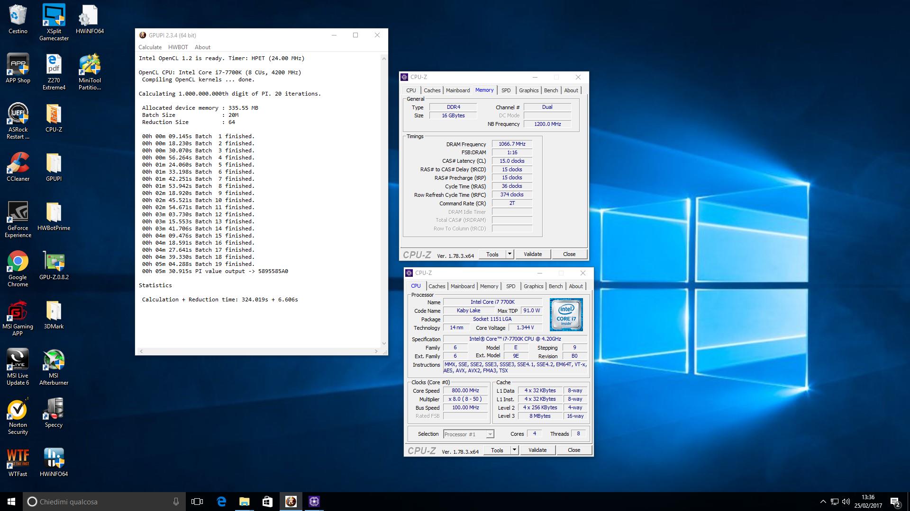Open the network icon in system tray

[x=835, y=502]
